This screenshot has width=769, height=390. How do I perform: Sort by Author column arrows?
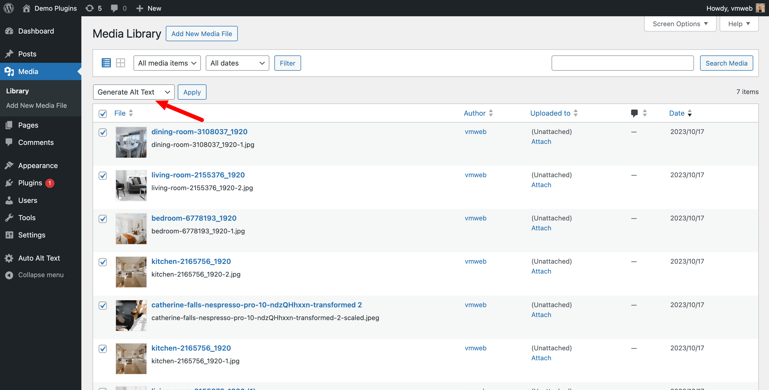(x=491, y=113)
